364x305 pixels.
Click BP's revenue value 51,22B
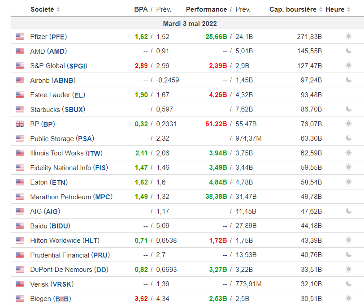click(216, 124)
